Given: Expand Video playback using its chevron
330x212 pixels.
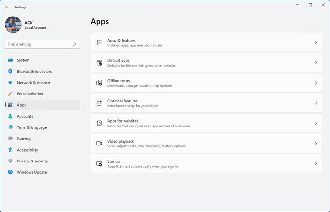Looking at the screenshot, I should 316,143.
